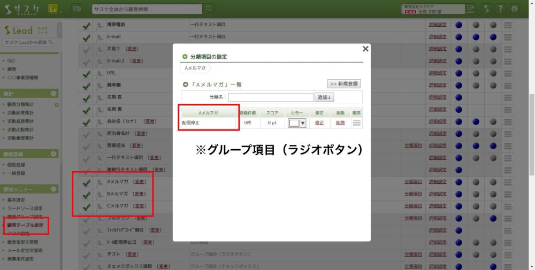Open the カラー dropdown for 配信停止
Screen dimensions: 535x270
pos(296,123)
